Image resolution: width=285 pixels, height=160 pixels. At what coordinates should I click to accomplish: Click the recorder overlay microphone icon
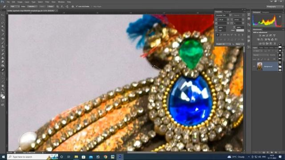(280, 55)
